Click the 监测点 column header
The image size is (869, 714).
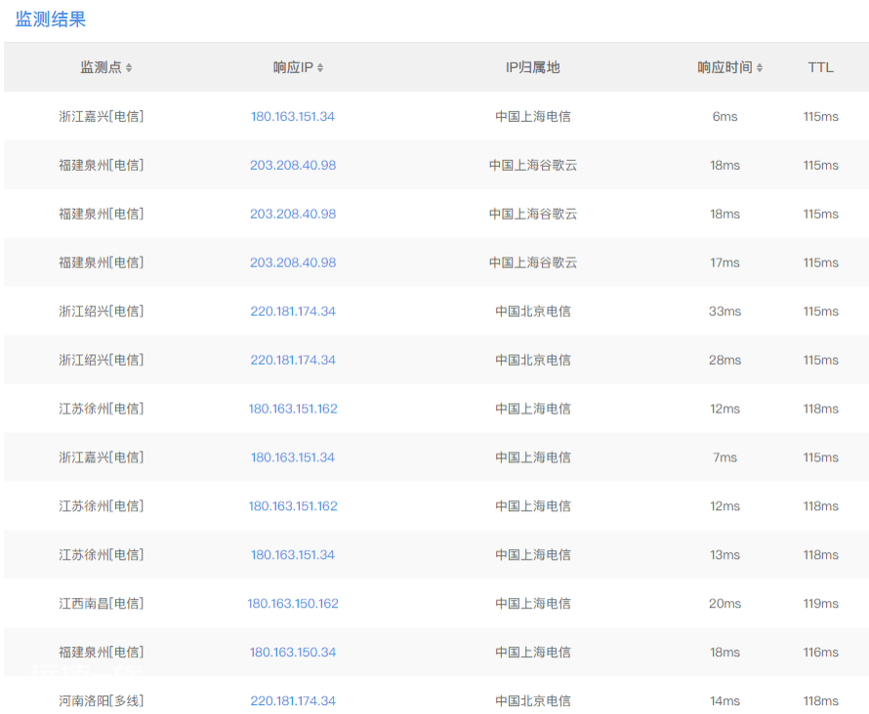pos(101,67)
